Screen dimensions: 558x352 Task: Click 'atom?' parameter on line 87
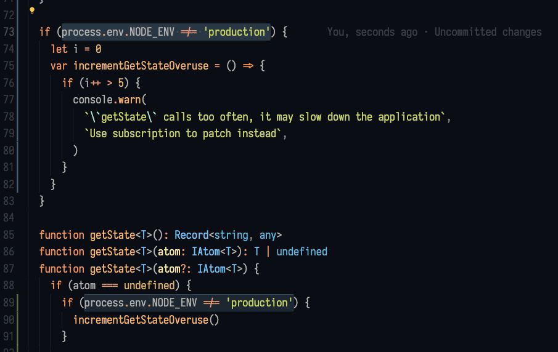click(171, 269)
